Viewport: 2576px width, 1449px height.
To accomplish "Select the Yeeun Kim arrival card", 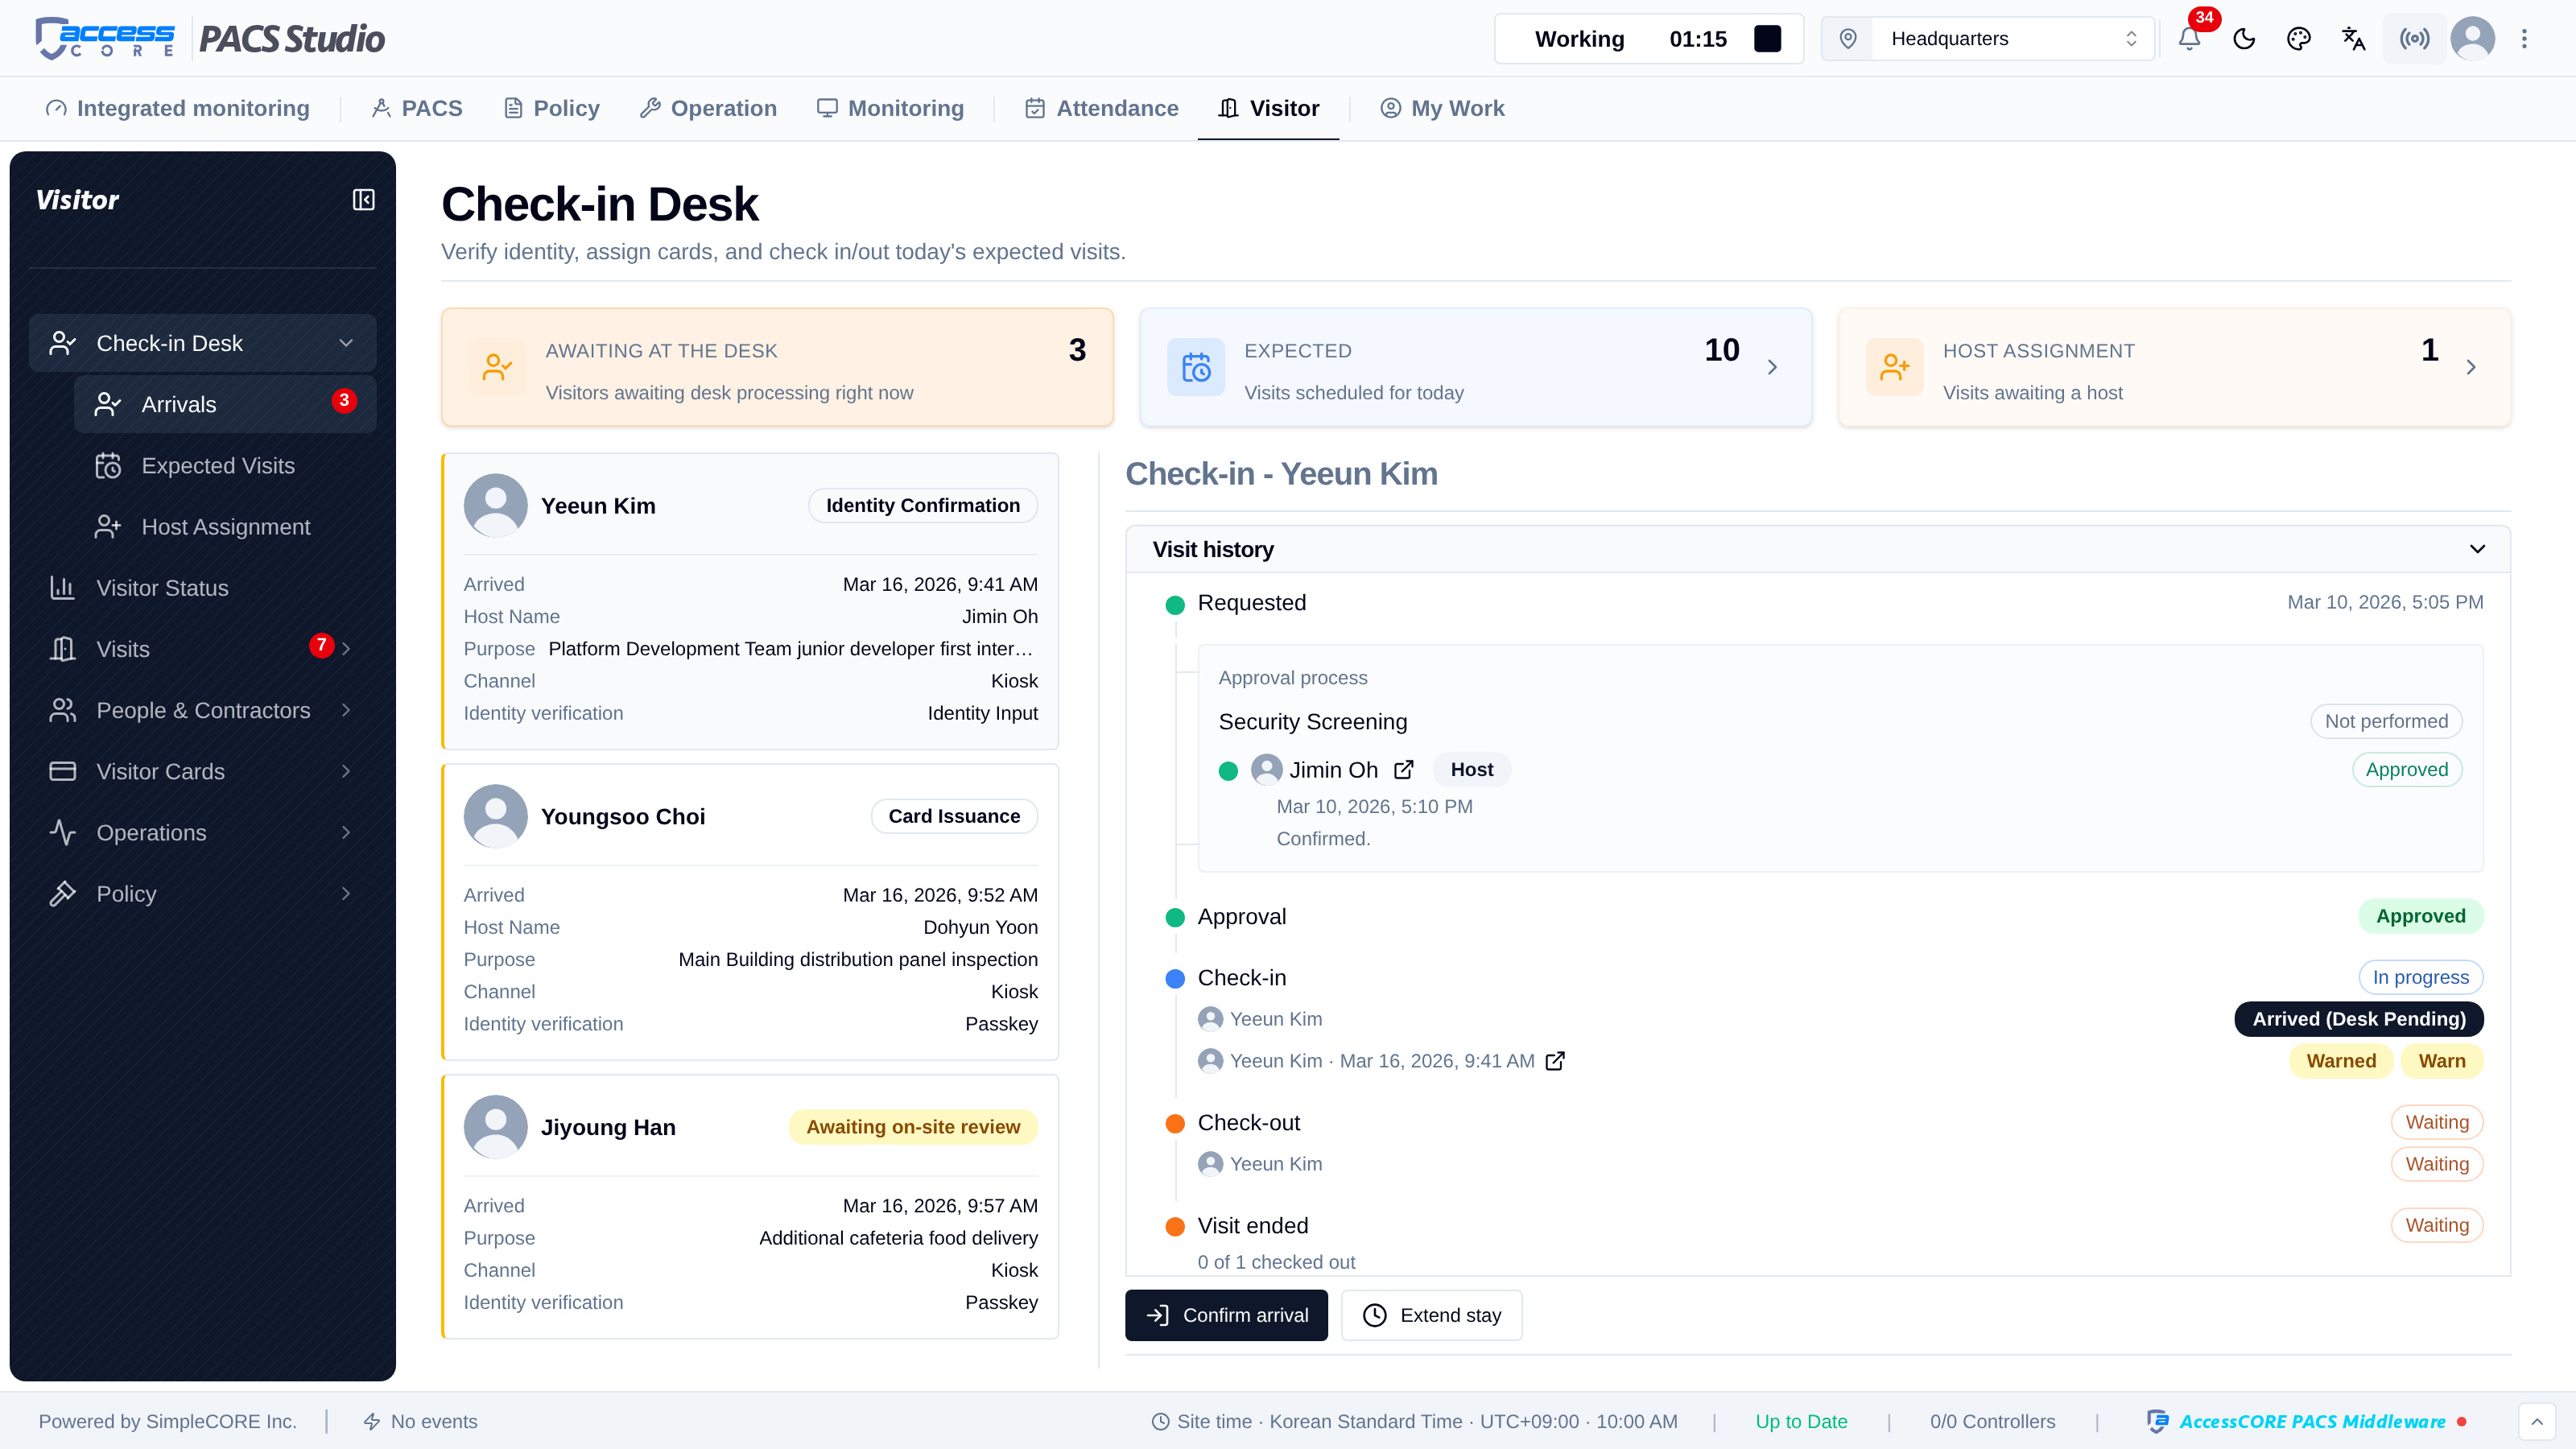I will tap(750, 601).
